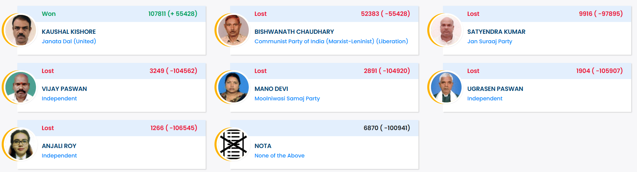Click Anjali Roy's Lost status label
Viewport: 637px width, 172px height.
coord(48,128)
